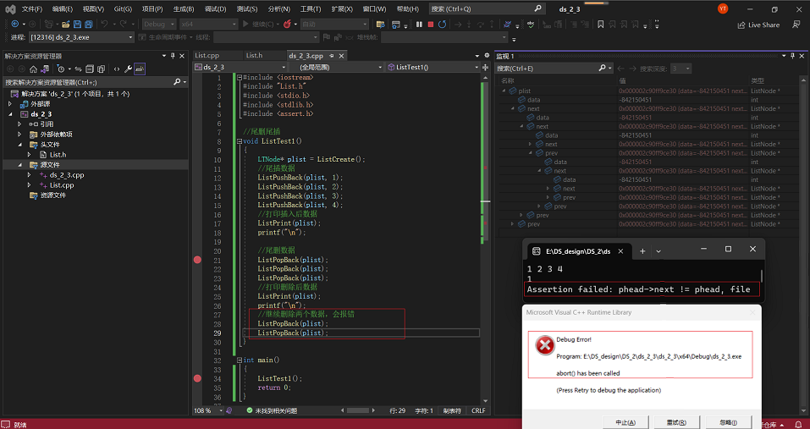This screenshot has height=429, width=810.
Task: Open the 调试(D) menu
Action: coord(215,8)
